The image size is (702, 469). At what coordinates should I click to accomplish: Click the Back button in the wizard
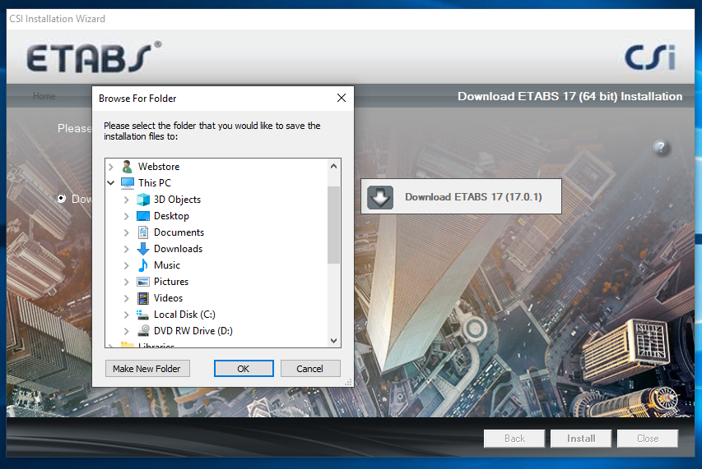coord(514,439)
